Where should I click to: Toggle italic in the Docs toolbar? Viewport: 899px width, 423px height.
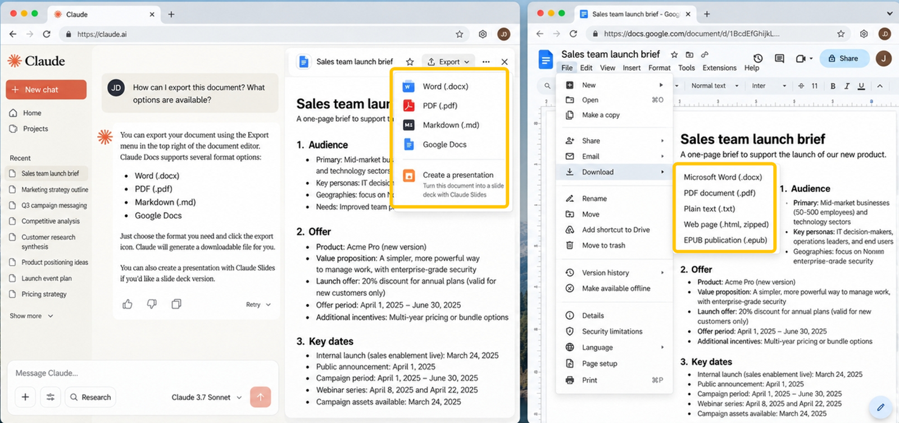(847, 86)
